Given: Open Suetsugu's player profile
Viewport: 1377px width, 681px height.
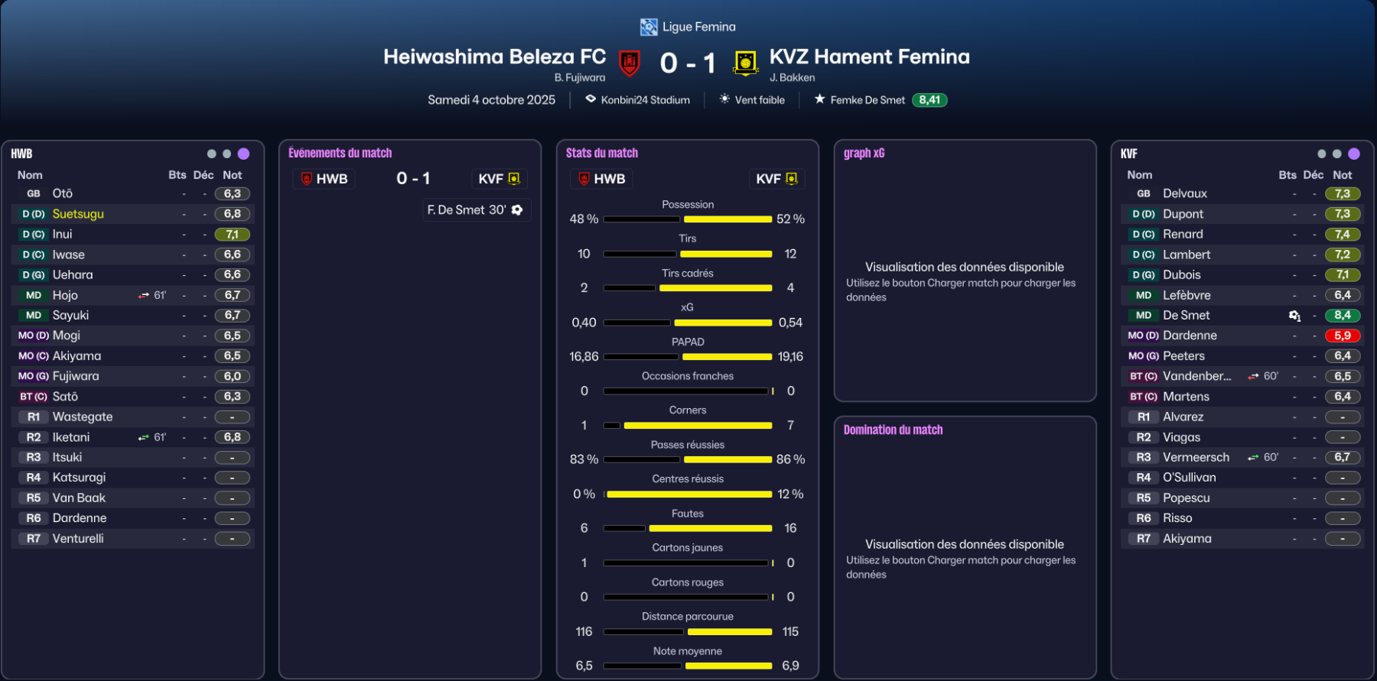Looking at the screenshot, I should click(x=78, y=214).
